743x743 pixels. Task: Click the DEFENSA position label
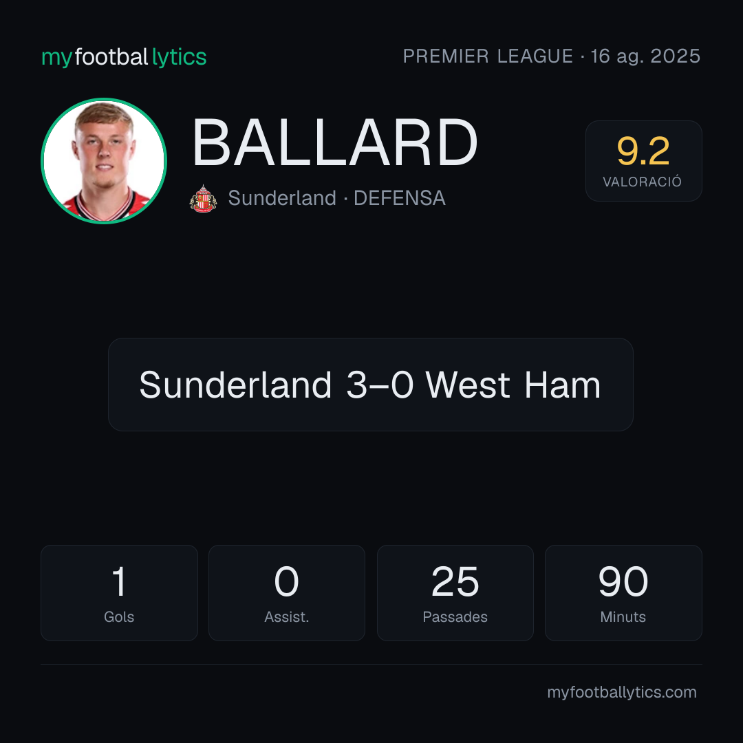[x=400, y=198]
